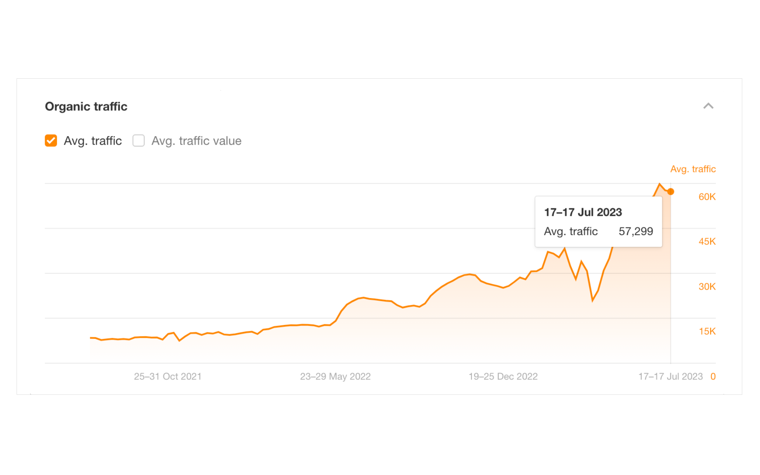Select the highlighted data point on the chart
The width and height of the screenshot is (760, 475).
click(670, 192)
